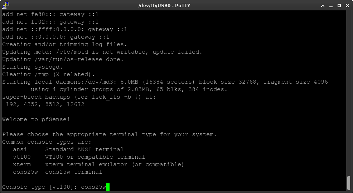This screenshot has height=193, width=353.
Task: Open the PuTTY system menu icon
Action: pos(6,5)
